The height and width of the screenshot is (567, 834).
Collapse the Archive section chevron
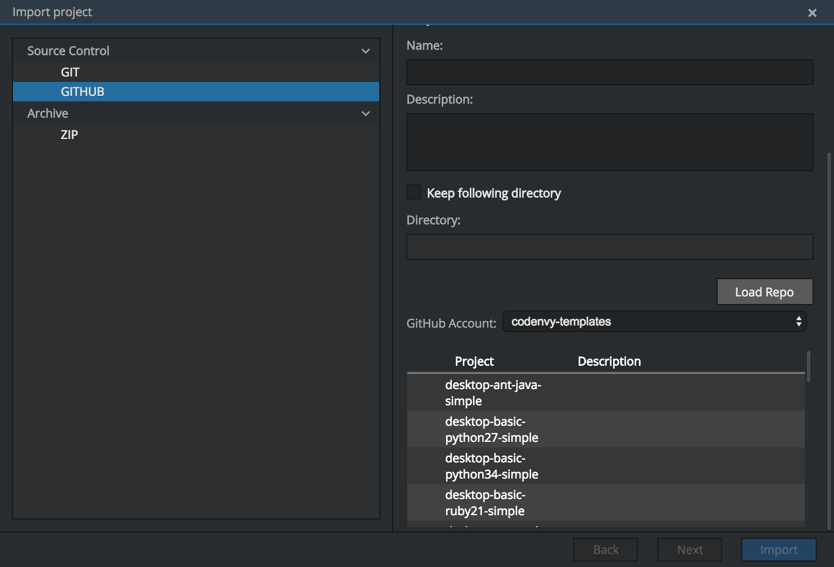tap(365, 114)
